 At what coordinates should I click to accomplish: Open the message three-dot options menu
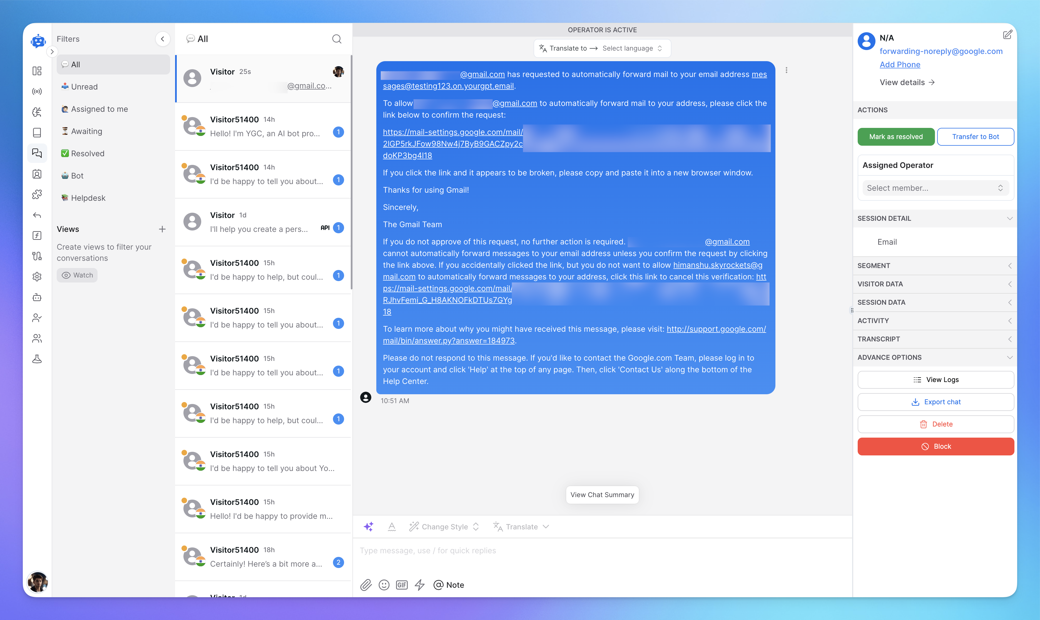click(787, 70)
